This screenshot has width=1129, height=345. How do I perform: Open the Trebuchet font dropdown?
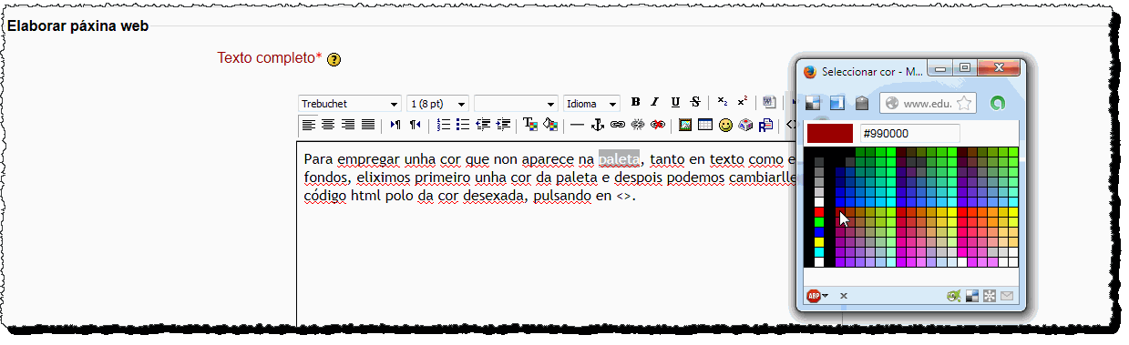(x=350, y=104)
